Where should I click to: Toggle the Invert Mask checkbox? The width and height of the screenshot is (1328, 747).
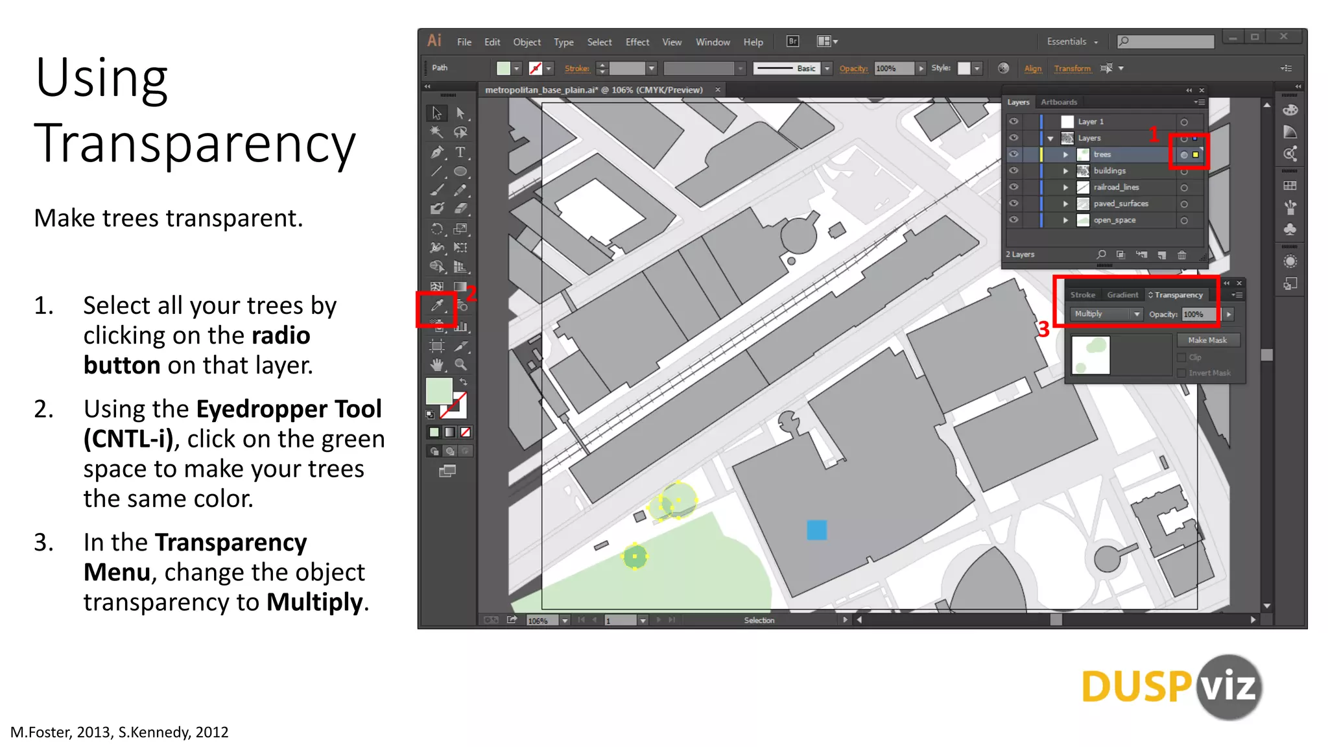click(x=1181, y=373)
